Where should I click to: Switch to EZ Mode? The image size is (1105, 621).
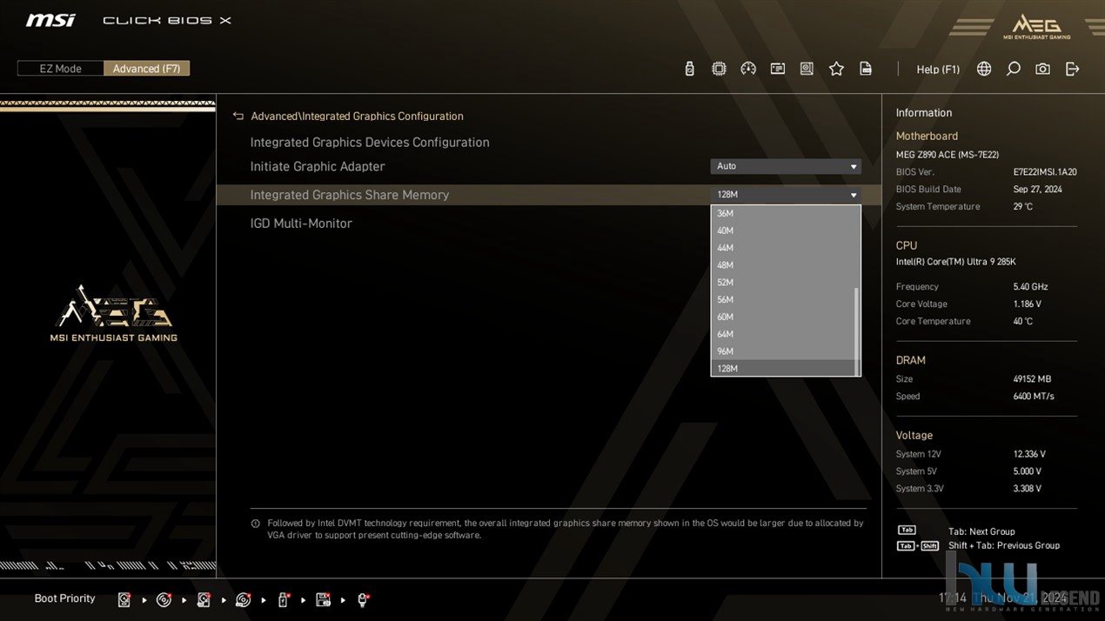tap(61, 69)
